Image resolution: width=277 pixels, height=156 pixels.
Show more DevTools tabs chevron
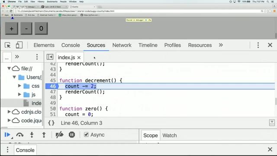coord(221,45)
